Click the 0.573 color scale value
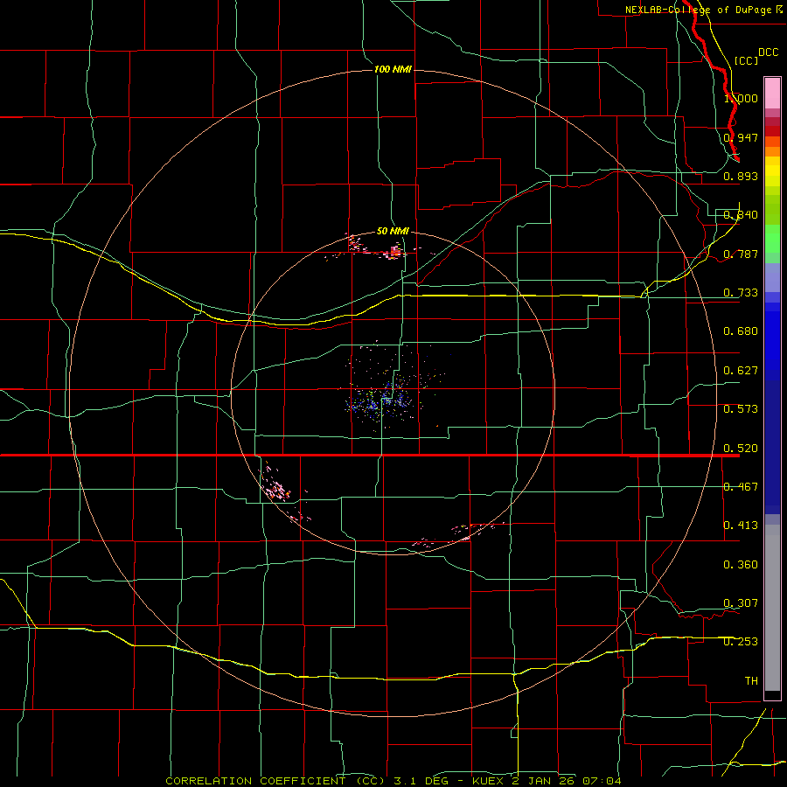The image size is (787, 787). (x=741, y=409)
